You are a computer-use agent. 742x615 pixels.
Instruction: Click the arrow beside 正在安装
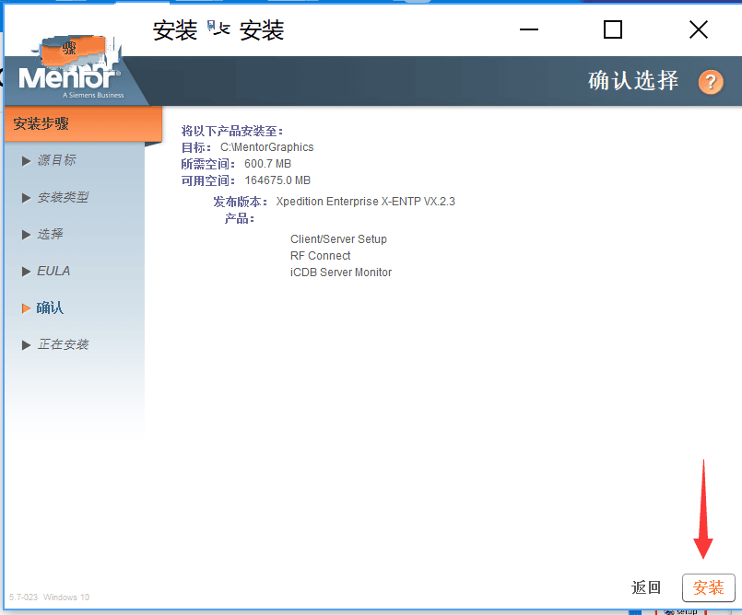click(x=26, y=345)
